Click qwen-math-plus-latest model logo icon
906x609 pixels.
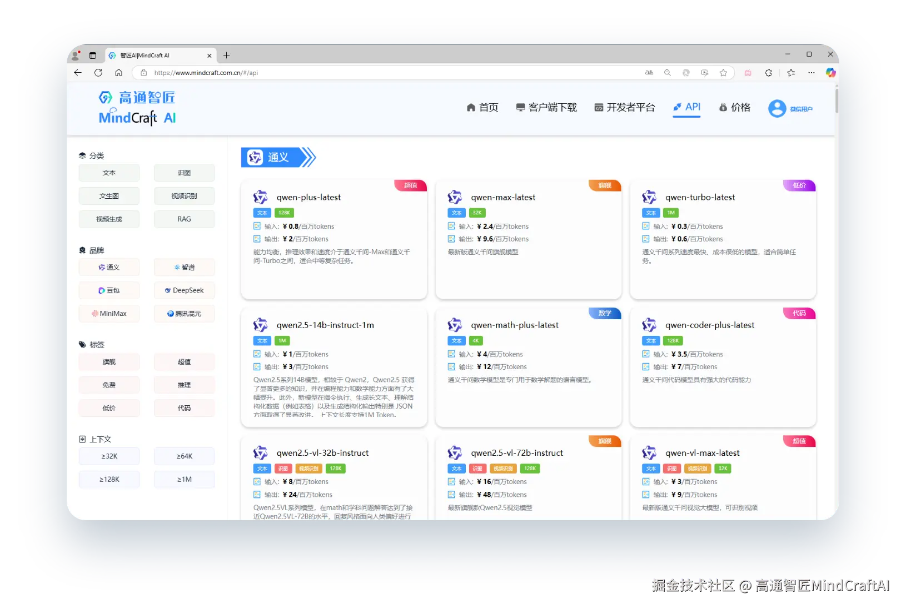455,325
